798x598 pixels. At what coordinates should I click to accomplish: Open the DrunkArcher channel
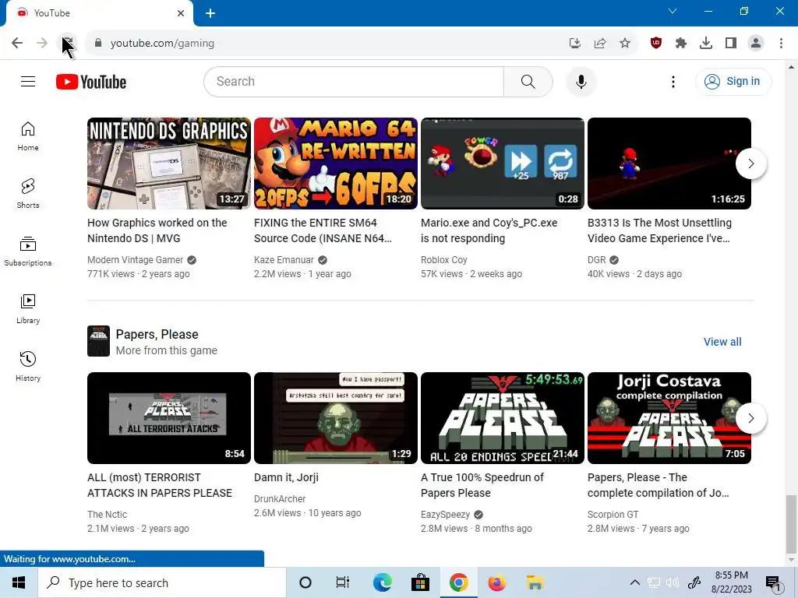(x=280, y=499)
